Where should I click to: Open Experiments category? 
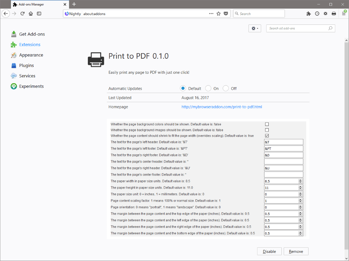[x=27, y=86]
